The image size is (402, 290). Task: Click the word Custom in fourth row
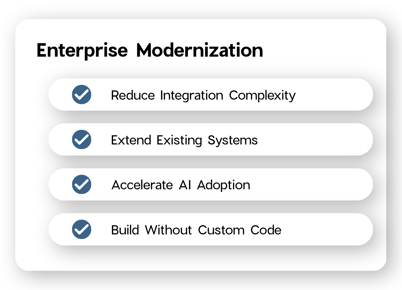[x=221, y=230]
